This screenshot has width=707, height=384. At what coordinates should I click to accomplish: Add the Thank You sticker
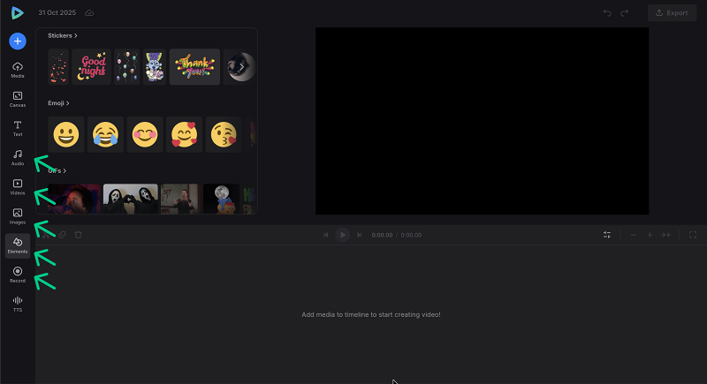pyautogui.click(x=194, y=66)
